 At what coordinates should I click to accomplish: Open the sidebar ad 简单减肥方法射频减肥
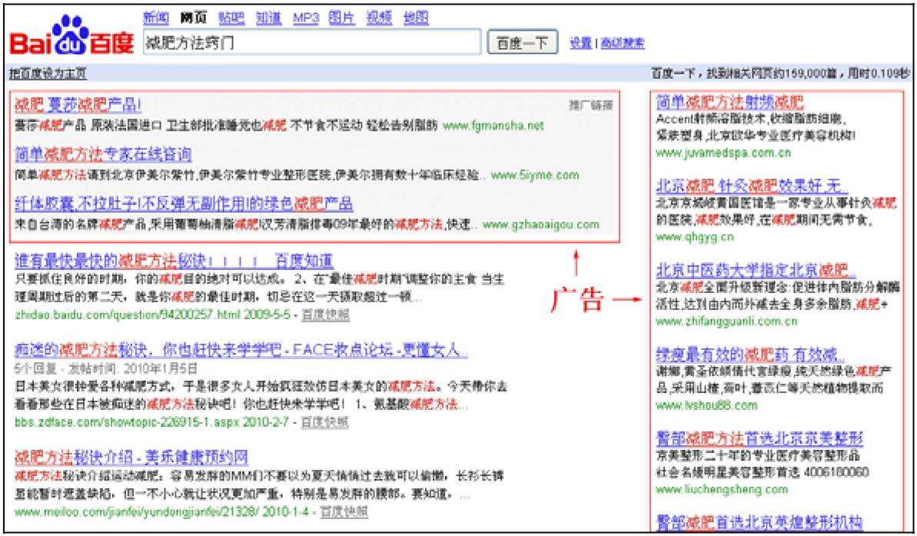click(730, 102)
